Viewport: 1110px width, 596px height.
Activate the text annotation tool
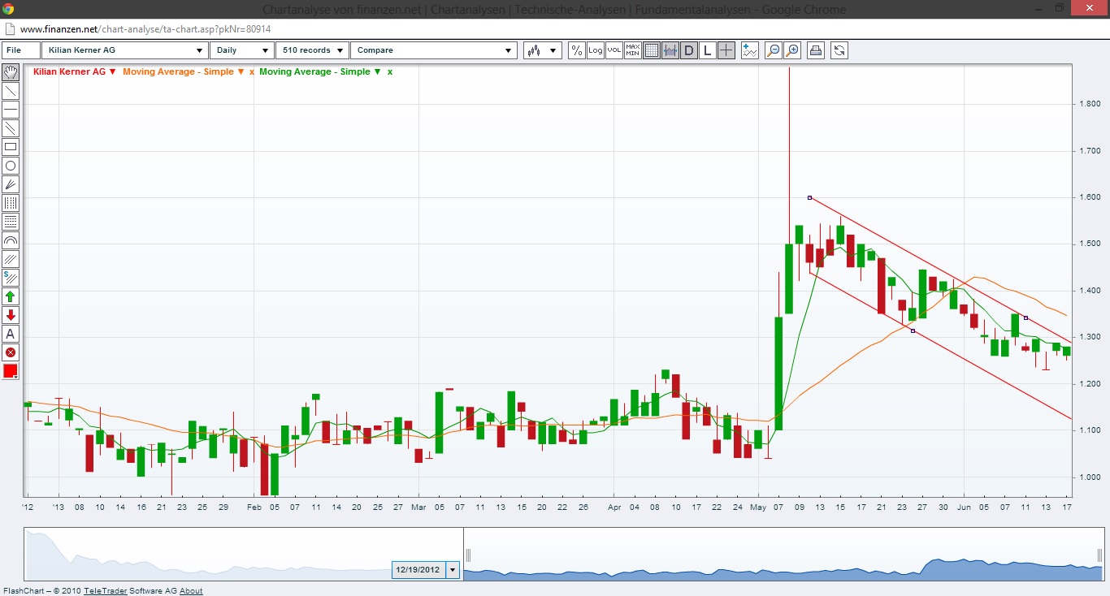coord(11,334)
